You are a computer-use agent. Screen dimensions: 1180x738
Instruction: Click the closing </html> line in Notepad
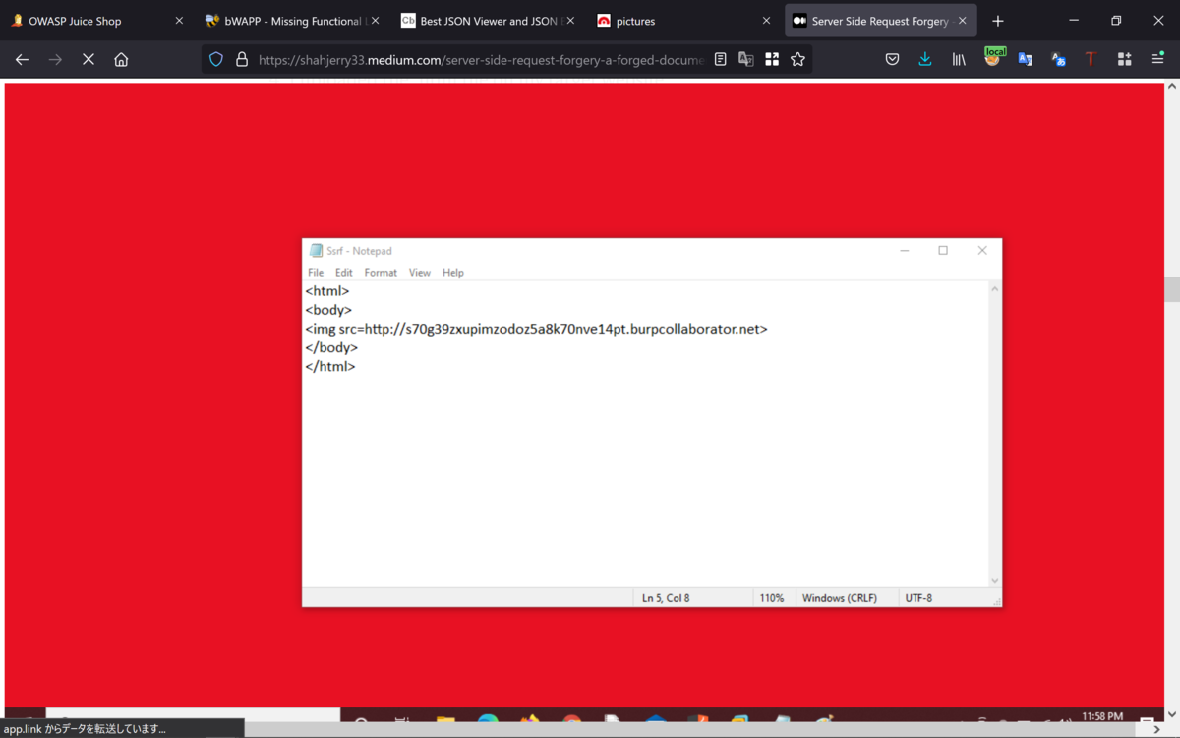point(330,366)
